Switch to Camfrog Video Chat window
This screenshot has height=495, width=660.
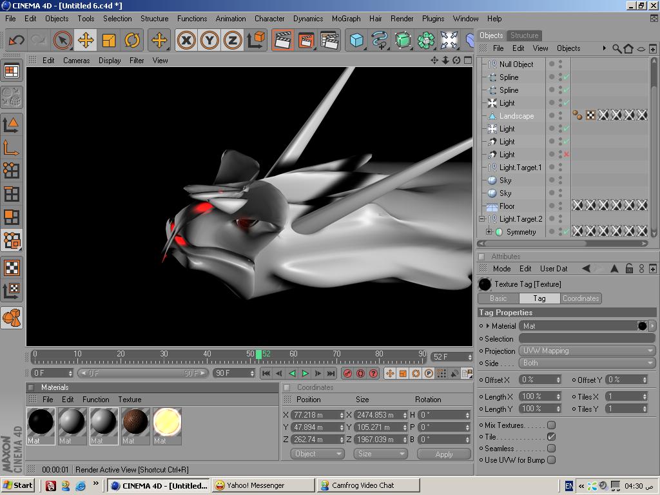[368, 485]
